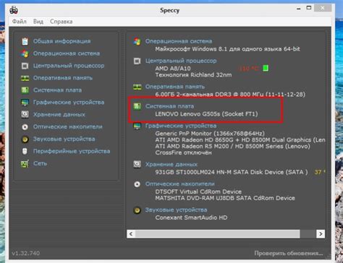This screenshot has width=343, height=263.
Task: Open Оптические накопители heading in summary pane
Action: (179, 184)
